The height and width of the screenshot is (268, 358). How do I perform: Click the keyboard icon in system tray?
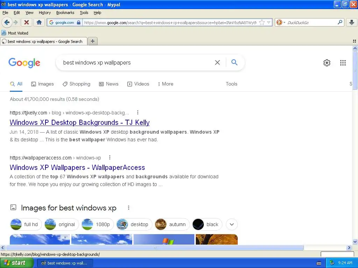click(319, 263)
